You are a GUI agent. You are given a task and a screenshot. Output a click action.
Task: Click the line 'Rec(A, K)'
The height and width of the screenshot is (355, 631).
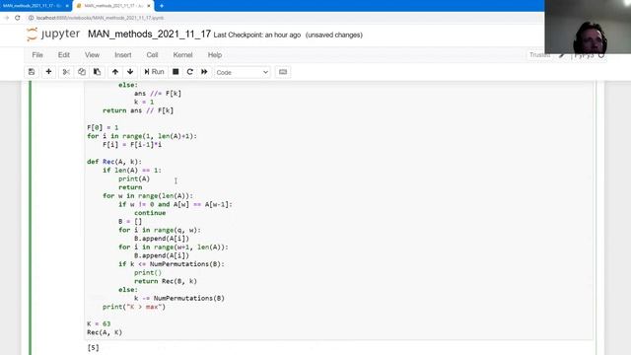(x=105, y=332)
